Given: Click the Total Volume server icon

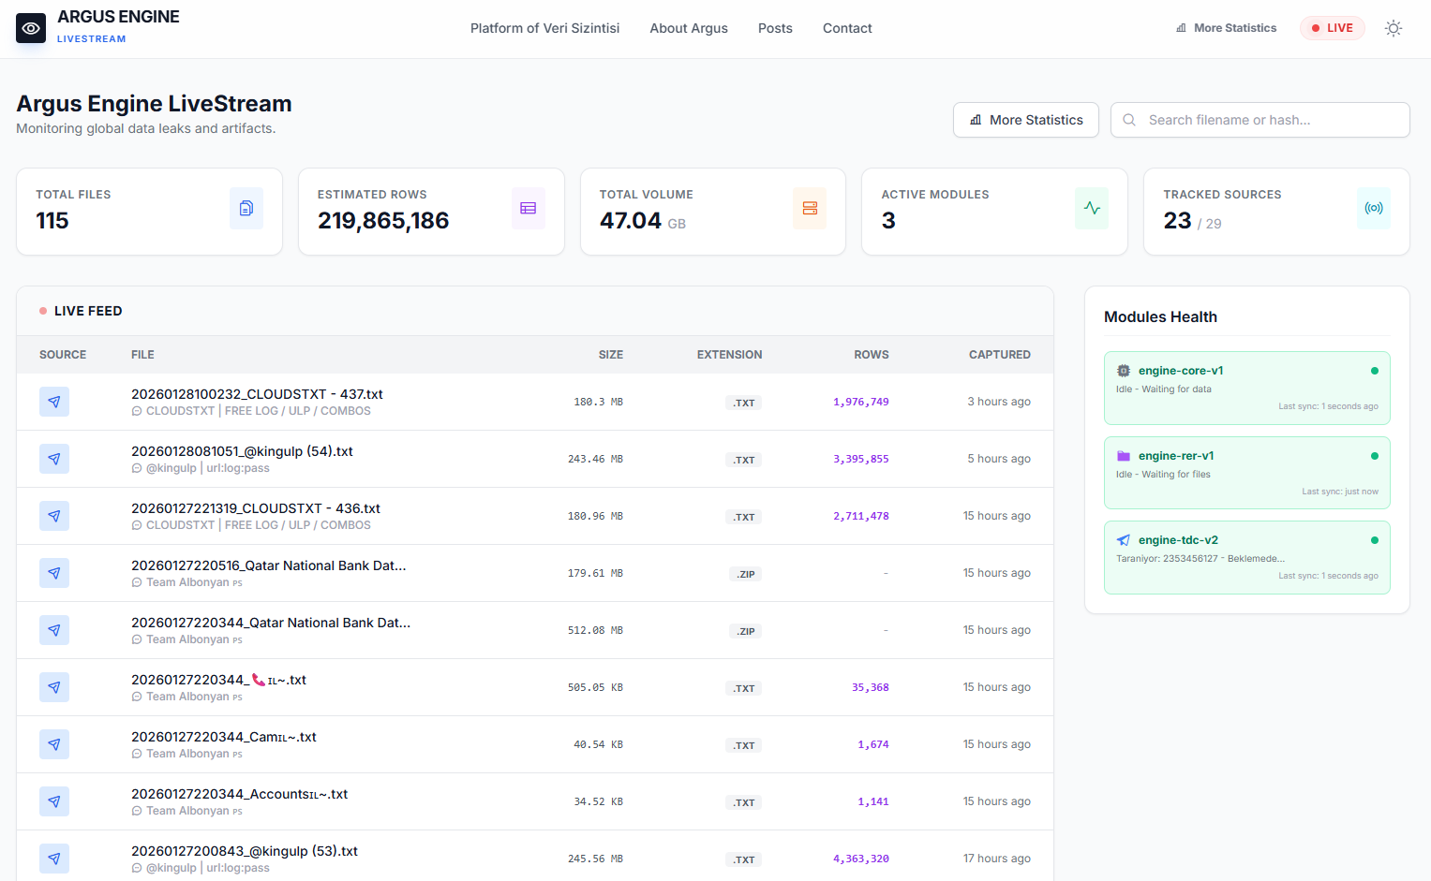Looking at the screenshot, I should tap(811, 208).
